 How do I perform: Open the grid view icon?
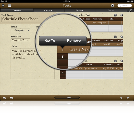pos(9,6)
